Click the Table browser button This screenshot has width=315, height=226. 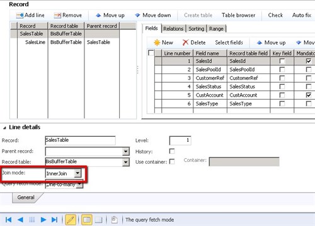coord(238,15)
